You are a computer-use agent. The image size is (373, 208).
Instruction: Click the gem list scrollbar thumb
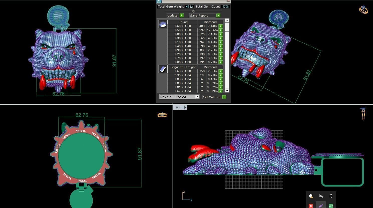(x=227, y=27)
